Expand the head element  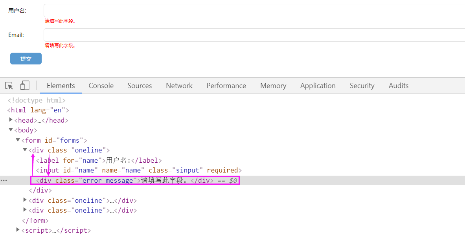click(x=11, y=120)
